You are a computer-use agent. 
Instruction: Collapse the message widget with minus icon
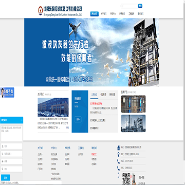22,120
